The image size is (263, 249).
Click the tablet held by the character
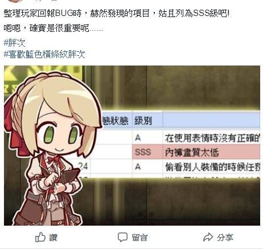pos(70,177)
